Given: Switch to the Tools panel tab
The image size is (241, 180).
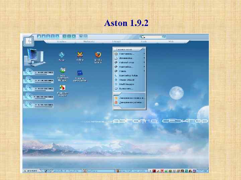Looking at the screenshot, I should click(144, 41).
